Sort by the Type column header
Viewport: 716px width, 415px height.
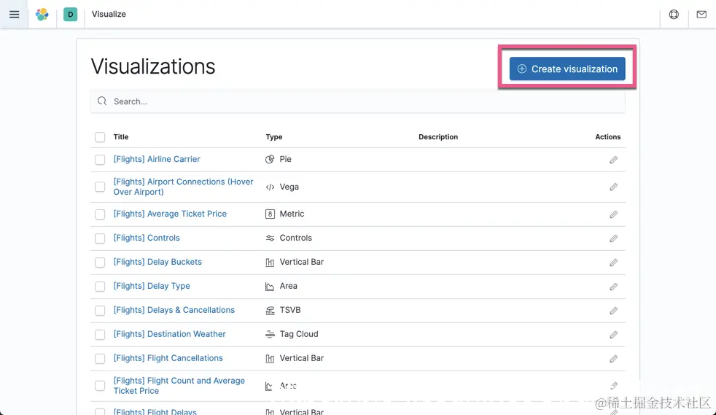point(274,137)
